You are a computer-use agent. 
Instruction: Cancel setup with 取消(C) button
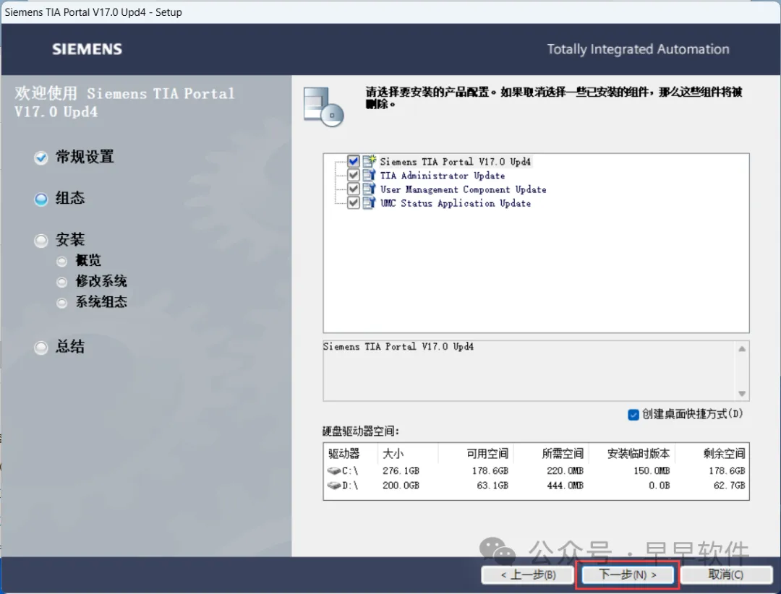coord(726,574)
